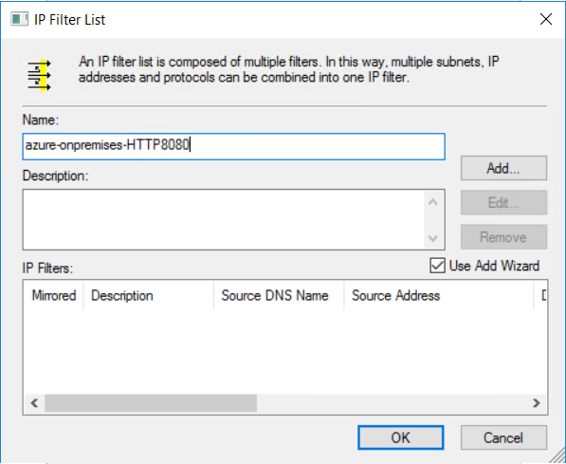Image resolution: width=566 pixels, height=464 pixels.
Task: Click the IP Filter List title bar icon
Action: coord(19,19)
